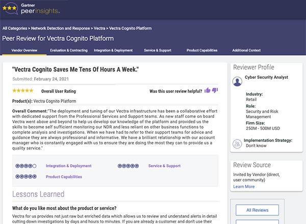Click the thumbs up helpful icon
This screenshot has width=306, height=224.
coord(207,90)
